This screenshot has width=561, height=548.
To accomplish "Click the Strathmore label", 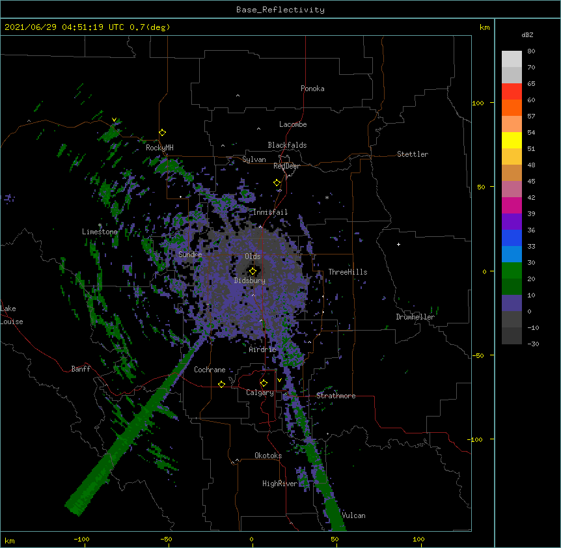I will tap(336, 396).
